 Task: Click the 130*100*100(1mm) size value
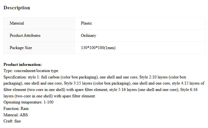click(98, 48)
